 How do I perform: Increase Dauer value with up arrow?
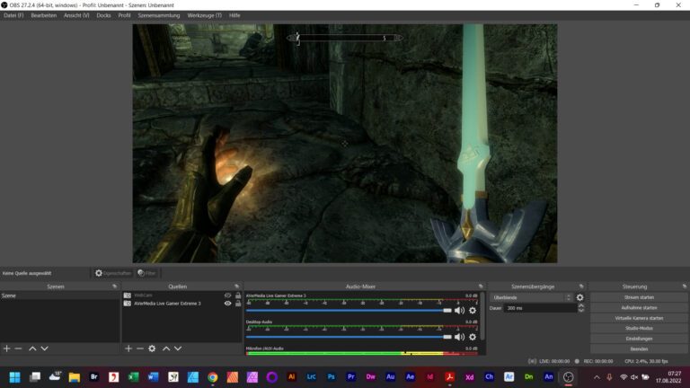(x=581, y=305)
